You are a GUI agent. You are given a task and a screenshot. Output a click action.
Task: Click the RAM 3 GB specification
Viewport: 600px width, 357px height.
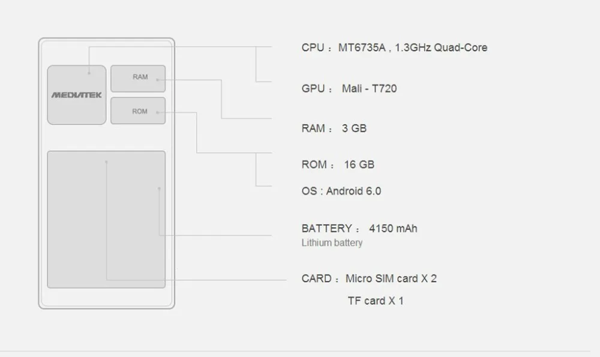[x=334, y=128]
